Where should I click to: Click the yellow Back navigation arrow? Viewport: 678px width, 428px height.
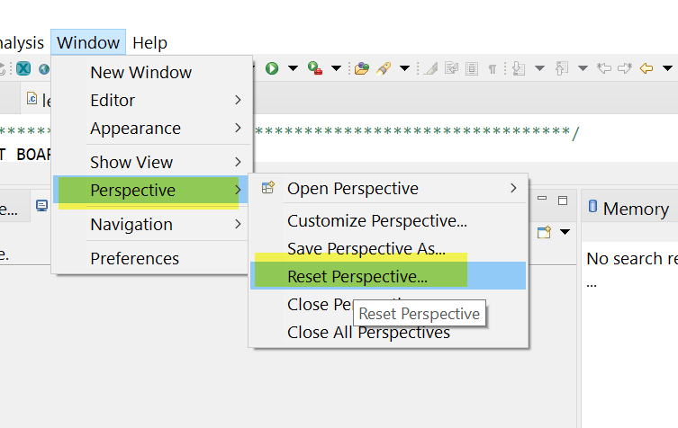[x=646, y=68]
